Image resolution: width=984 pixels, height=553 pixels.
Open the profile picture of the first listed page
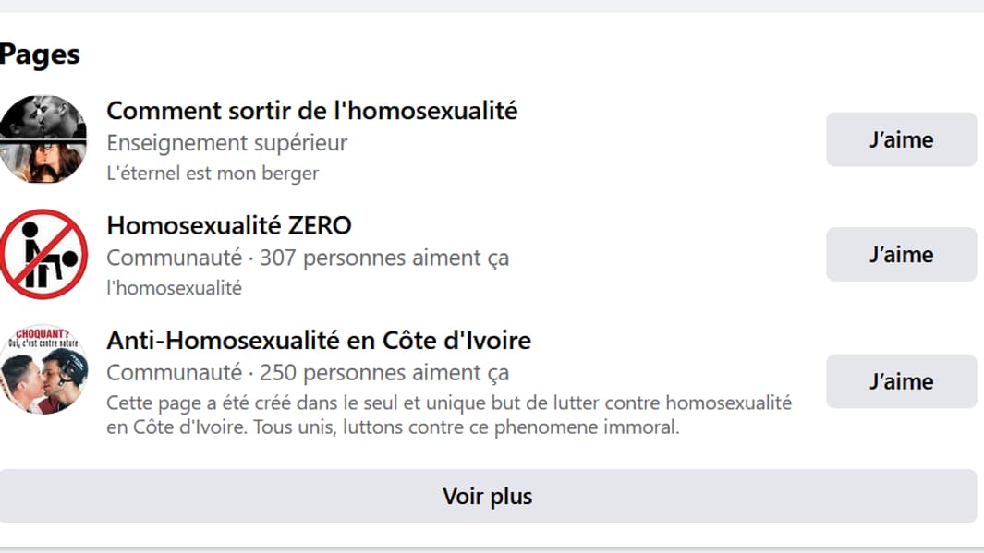[x=43, y=139]
